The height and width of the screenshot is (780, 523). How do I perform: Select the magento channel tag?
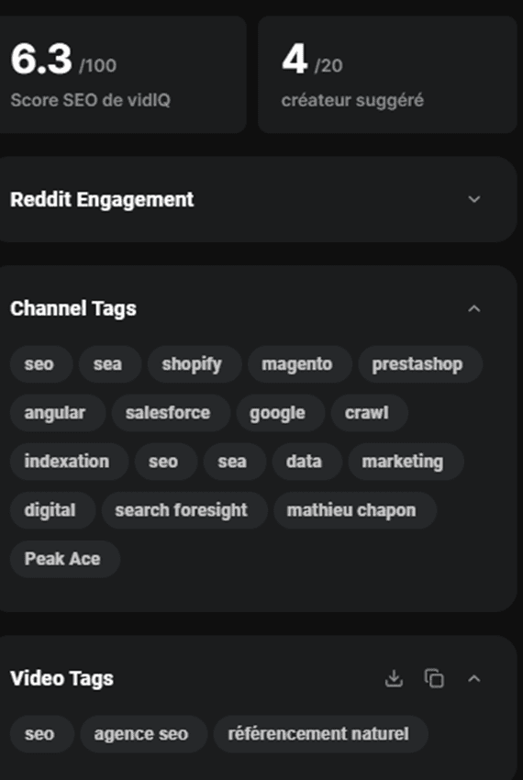tap(299, 364)
